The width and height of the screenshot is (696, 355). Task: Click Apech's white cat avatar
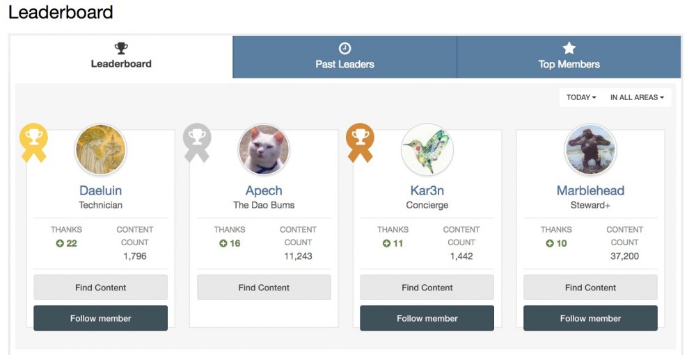point(264,149)
